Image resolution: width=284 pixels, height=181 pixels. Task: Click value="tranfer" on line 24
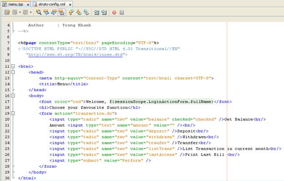point(150,143)
